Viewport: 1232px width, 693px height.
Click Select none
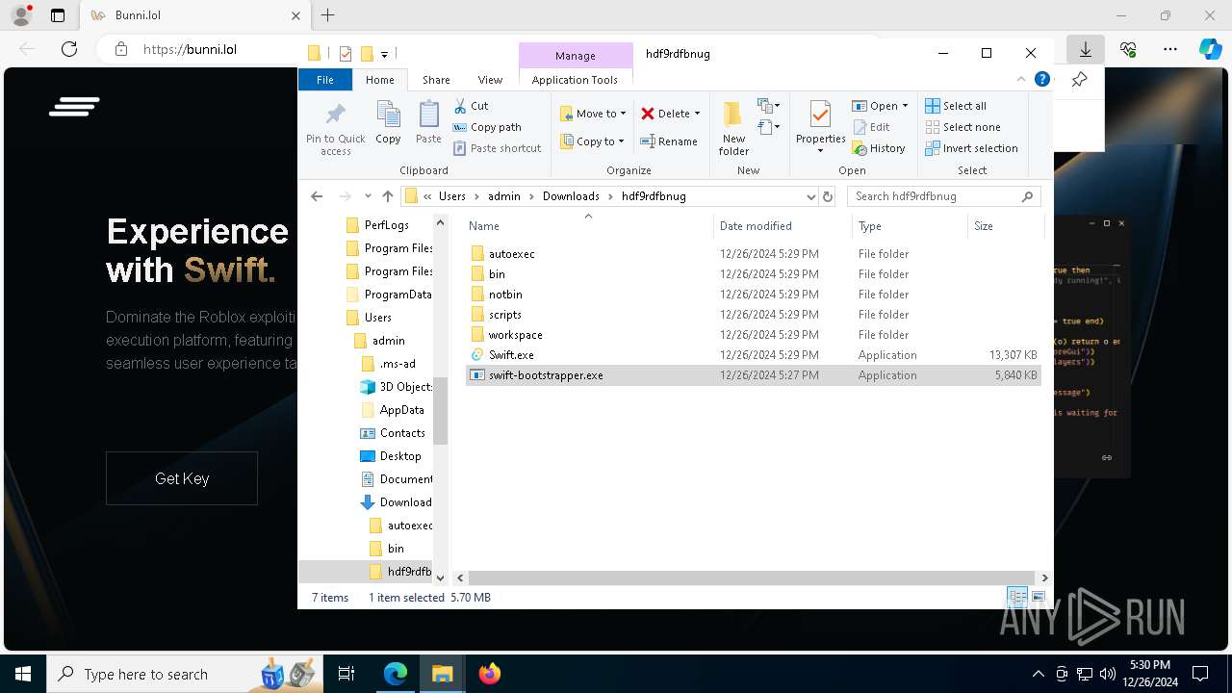tap(962, 127)
